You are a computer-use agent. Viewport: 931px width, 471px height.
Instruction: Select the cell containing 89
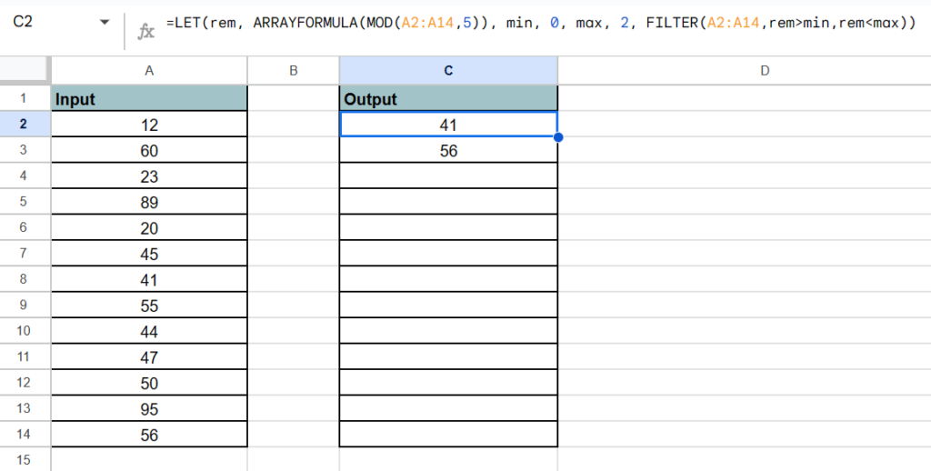[149, 202]
